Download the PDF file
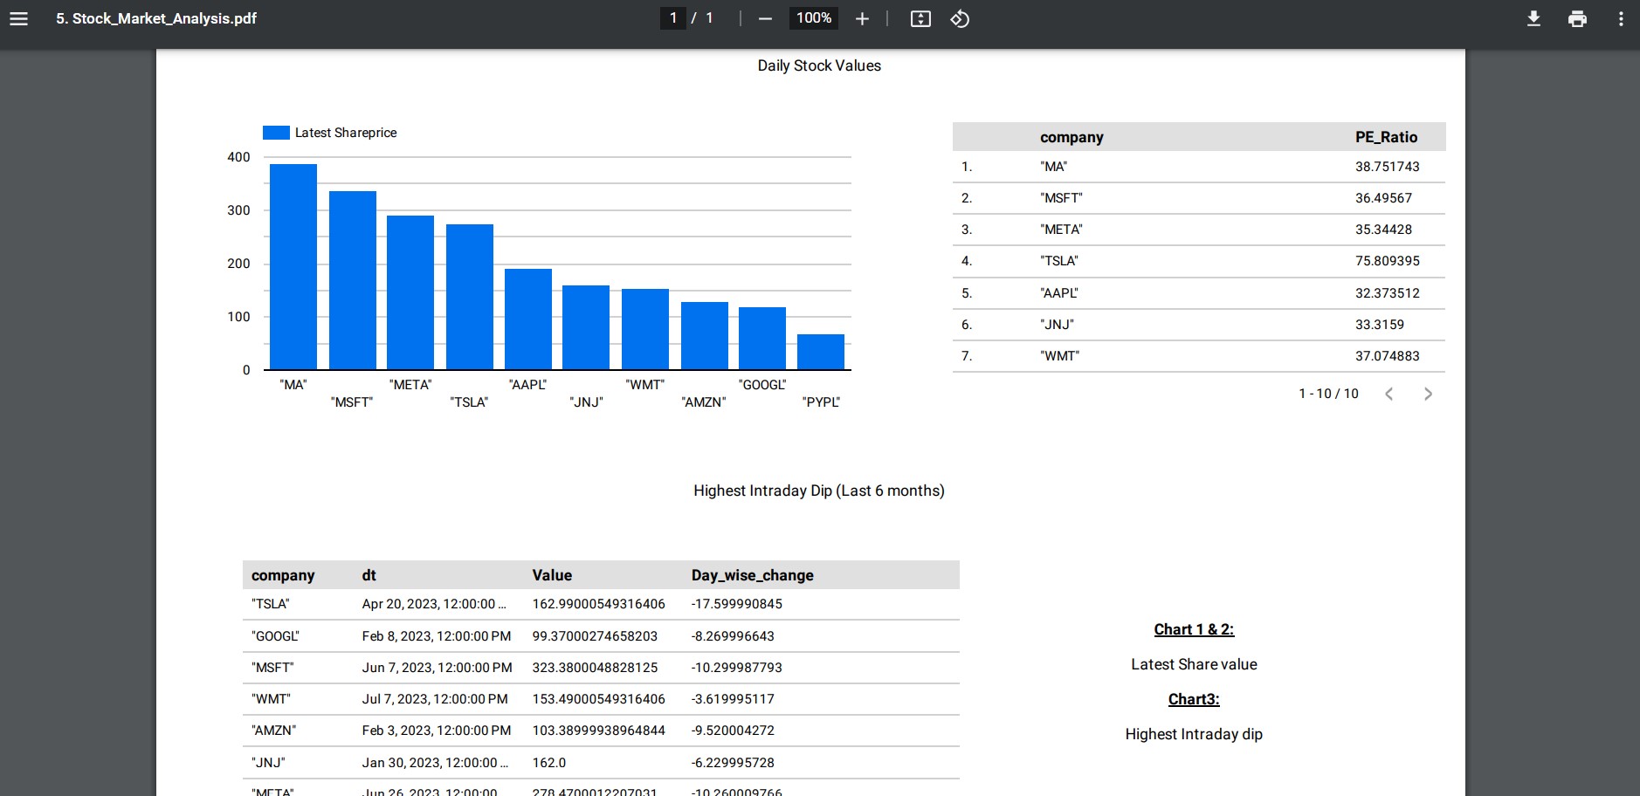 [x=1533, y=18]
